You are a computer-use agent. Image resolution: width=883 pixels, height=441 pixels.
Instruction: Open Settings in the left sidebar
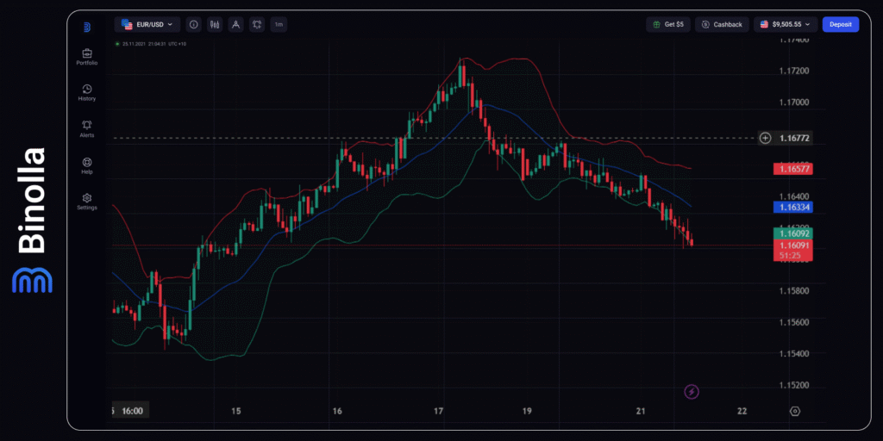click(x=86, y=200)
